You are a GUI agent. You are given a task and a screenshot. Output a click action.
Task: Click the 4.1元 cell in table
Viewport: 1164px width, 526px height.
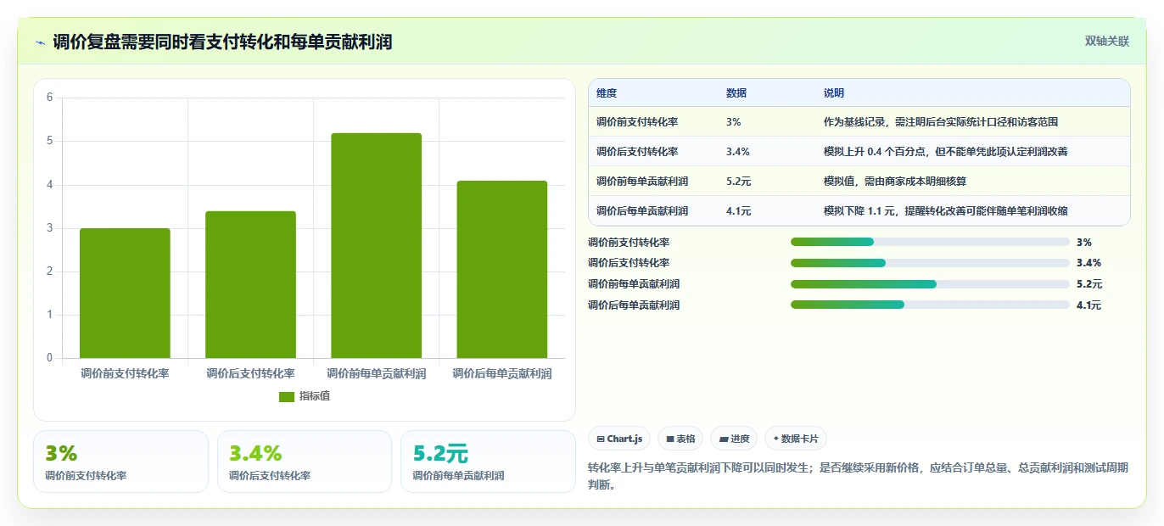click(x=738, y=211)
